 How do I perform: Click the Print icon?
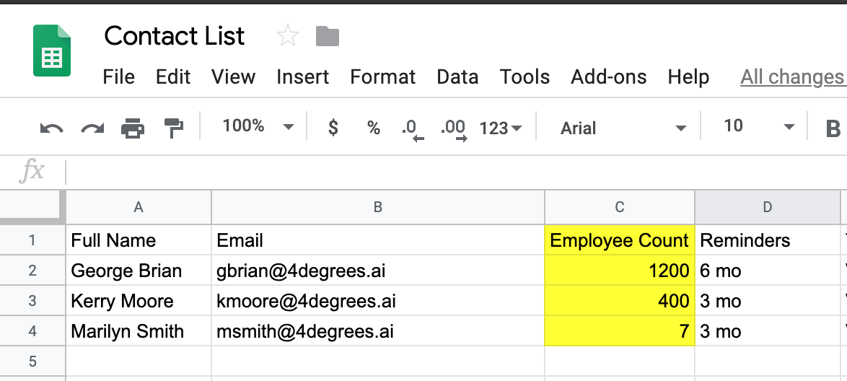point(133,128)
